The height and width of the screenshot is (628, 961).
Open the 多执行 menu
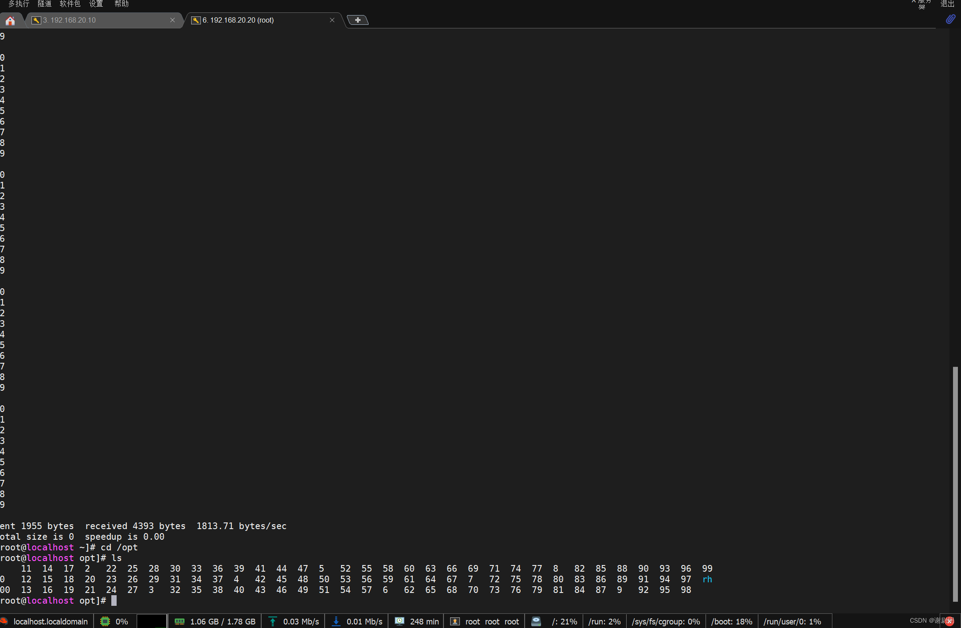(x=19, y=4)
